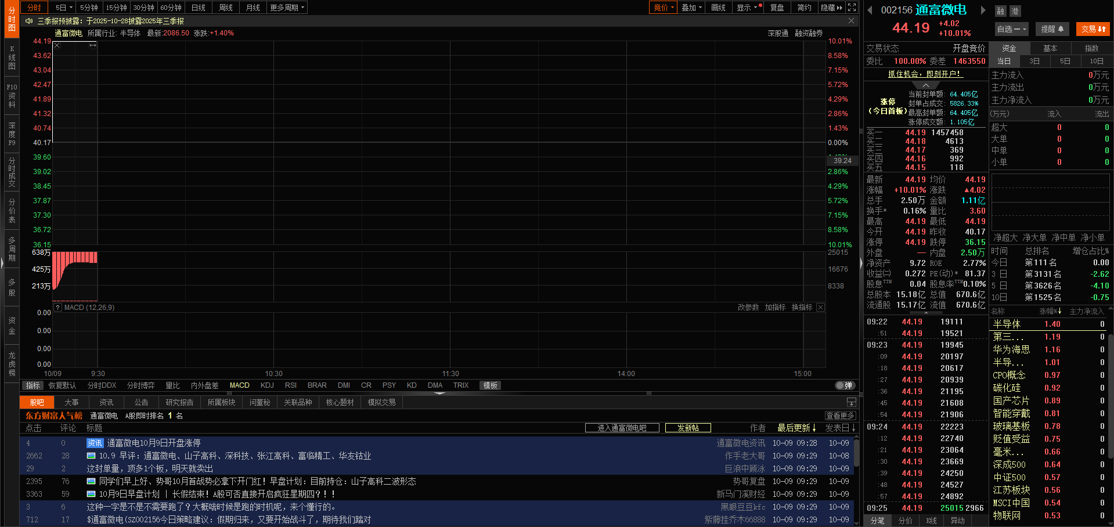Open the orange 交易 trade button

[1093, 29]
